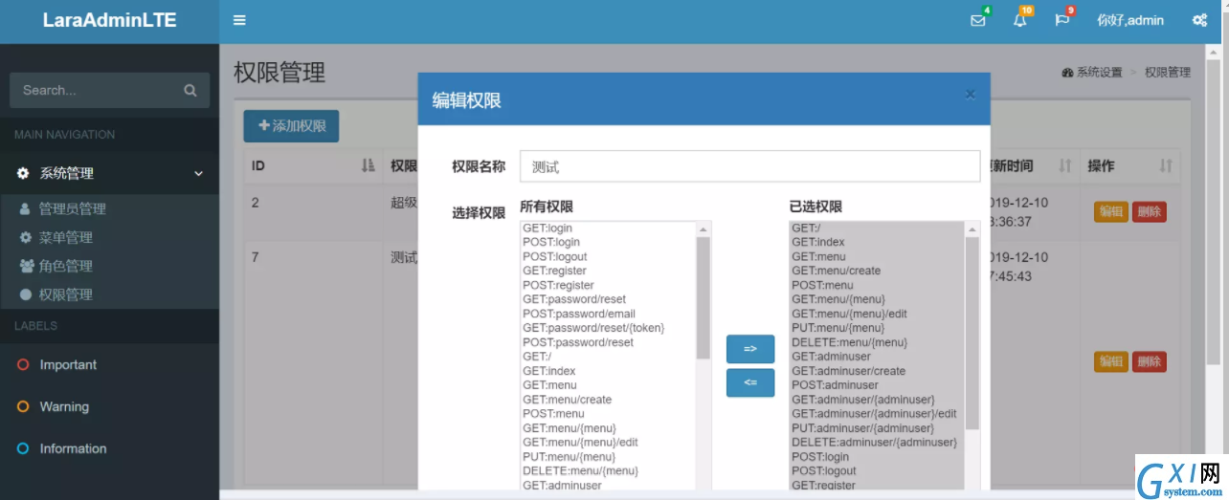Sort by the 更新时间 column sort icon
This screenshot has width=1229, height=500.
(x=1064, y=165)
